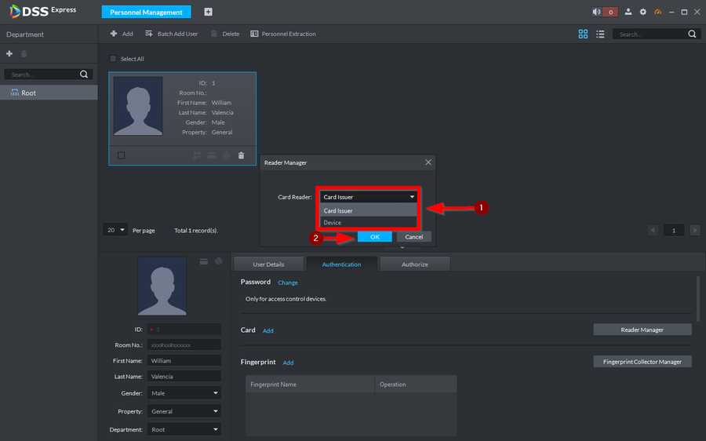Switch to grid card view
Viewport: 706px width, 441px height.
(583, 35)
